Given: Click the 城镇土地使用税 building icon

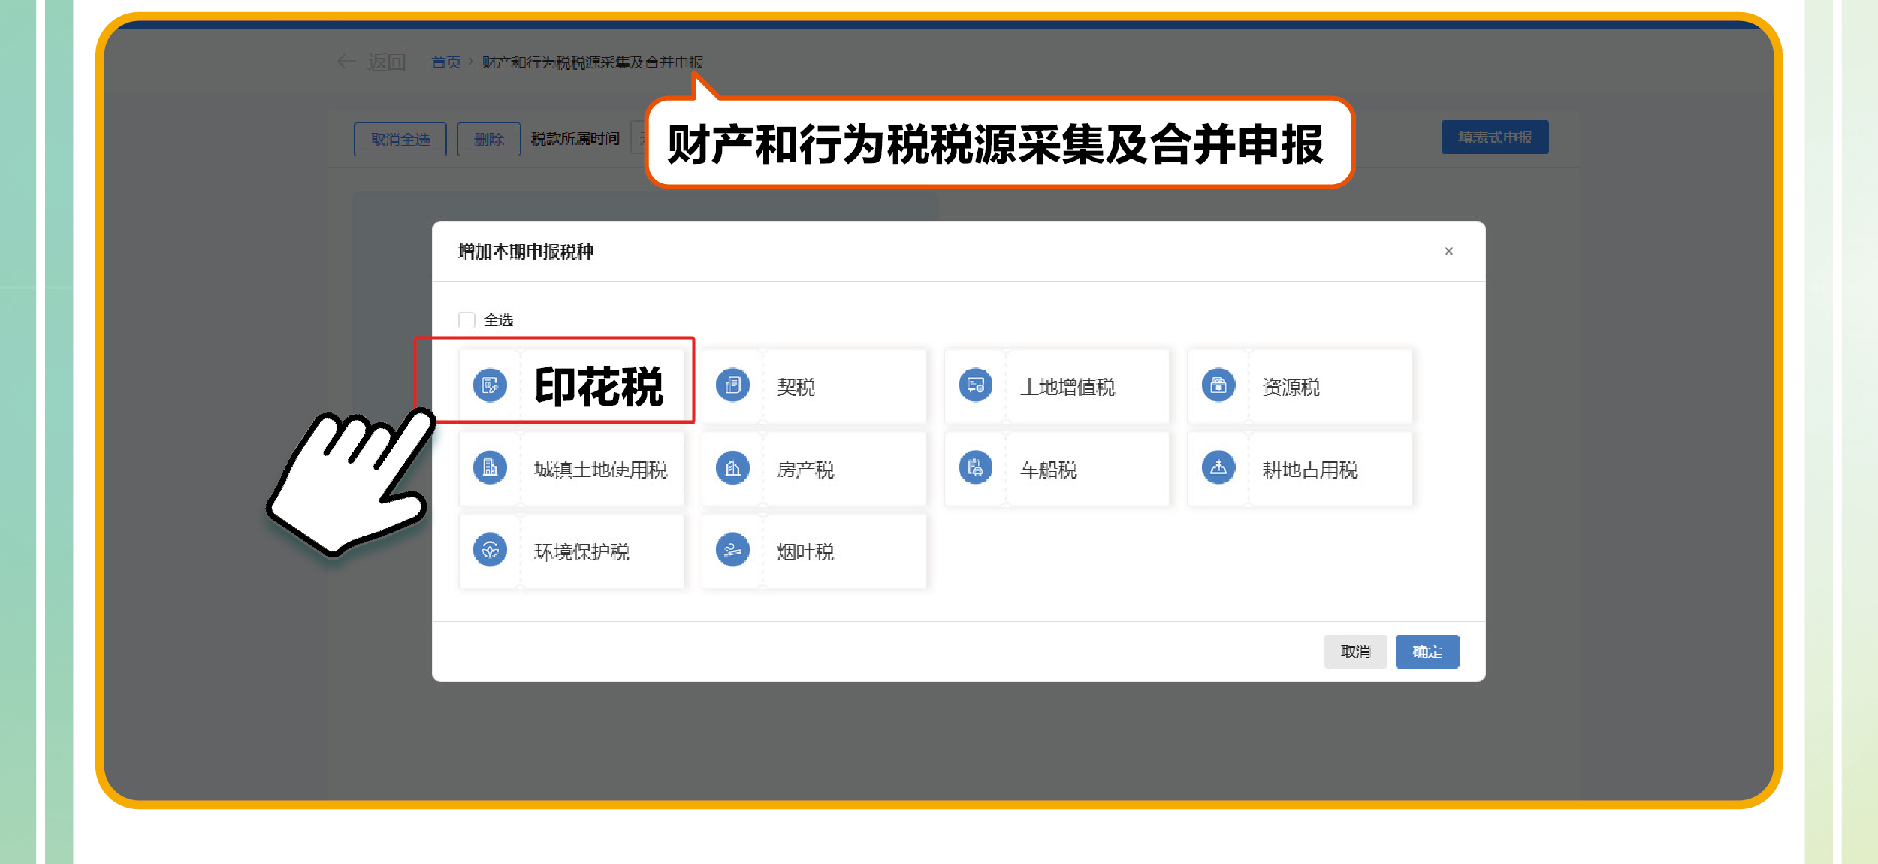Looking at the screenshot, I should [x=490, y=468].
